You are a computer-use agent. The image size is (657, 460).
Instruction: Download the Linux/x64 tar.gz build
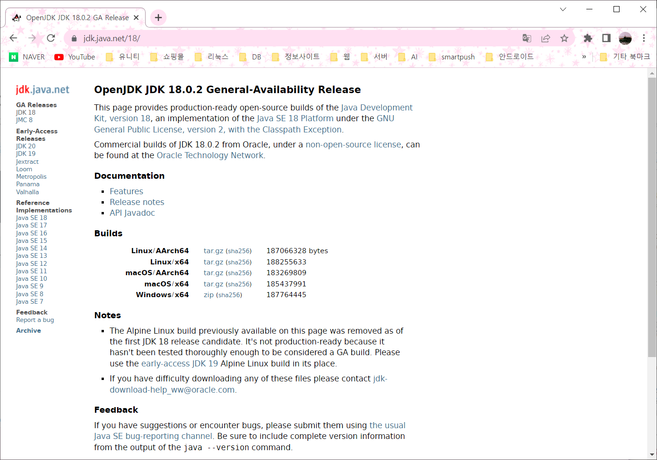(213, 262)
